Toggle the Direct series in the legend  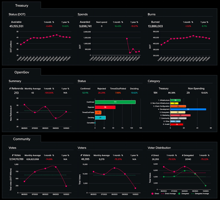click(x=155, y=194)
